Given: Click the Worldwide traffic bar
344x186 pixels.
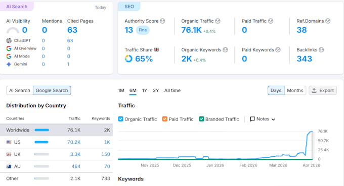Looking at the screenshot, I should [x=41, y=130].
